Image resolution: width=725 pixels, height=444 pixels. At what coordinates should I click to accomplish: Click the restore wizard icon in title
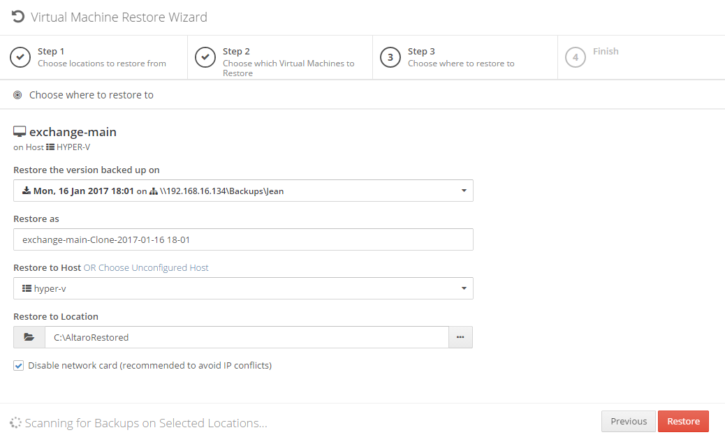click(x=18, y=17)
